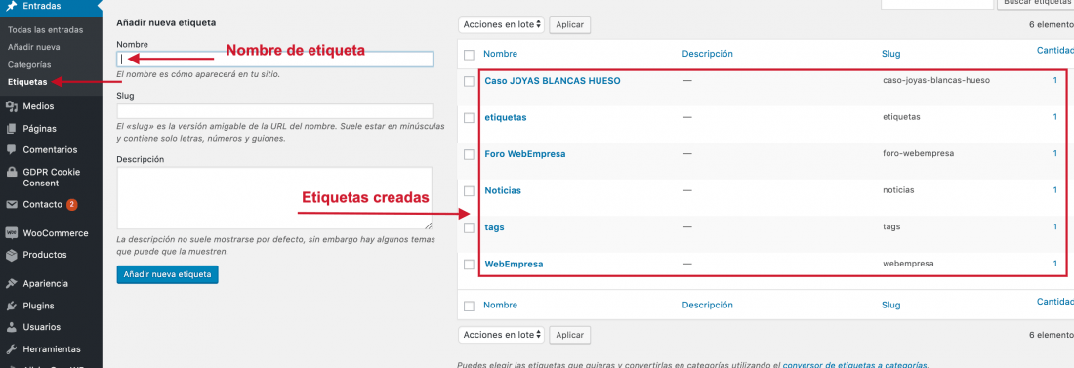This screenshot has width=1074, height=368.
Task: Click slug text caso-joyas-blancas-hueso
Action: (x=936, y=80)
